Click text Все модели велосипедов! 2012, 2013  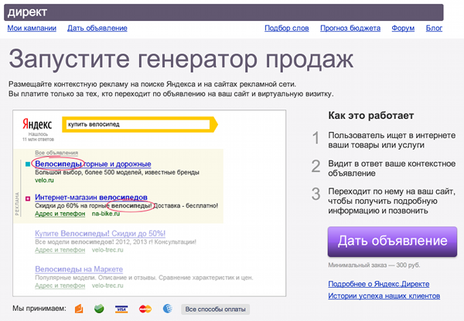pos(115,242)
